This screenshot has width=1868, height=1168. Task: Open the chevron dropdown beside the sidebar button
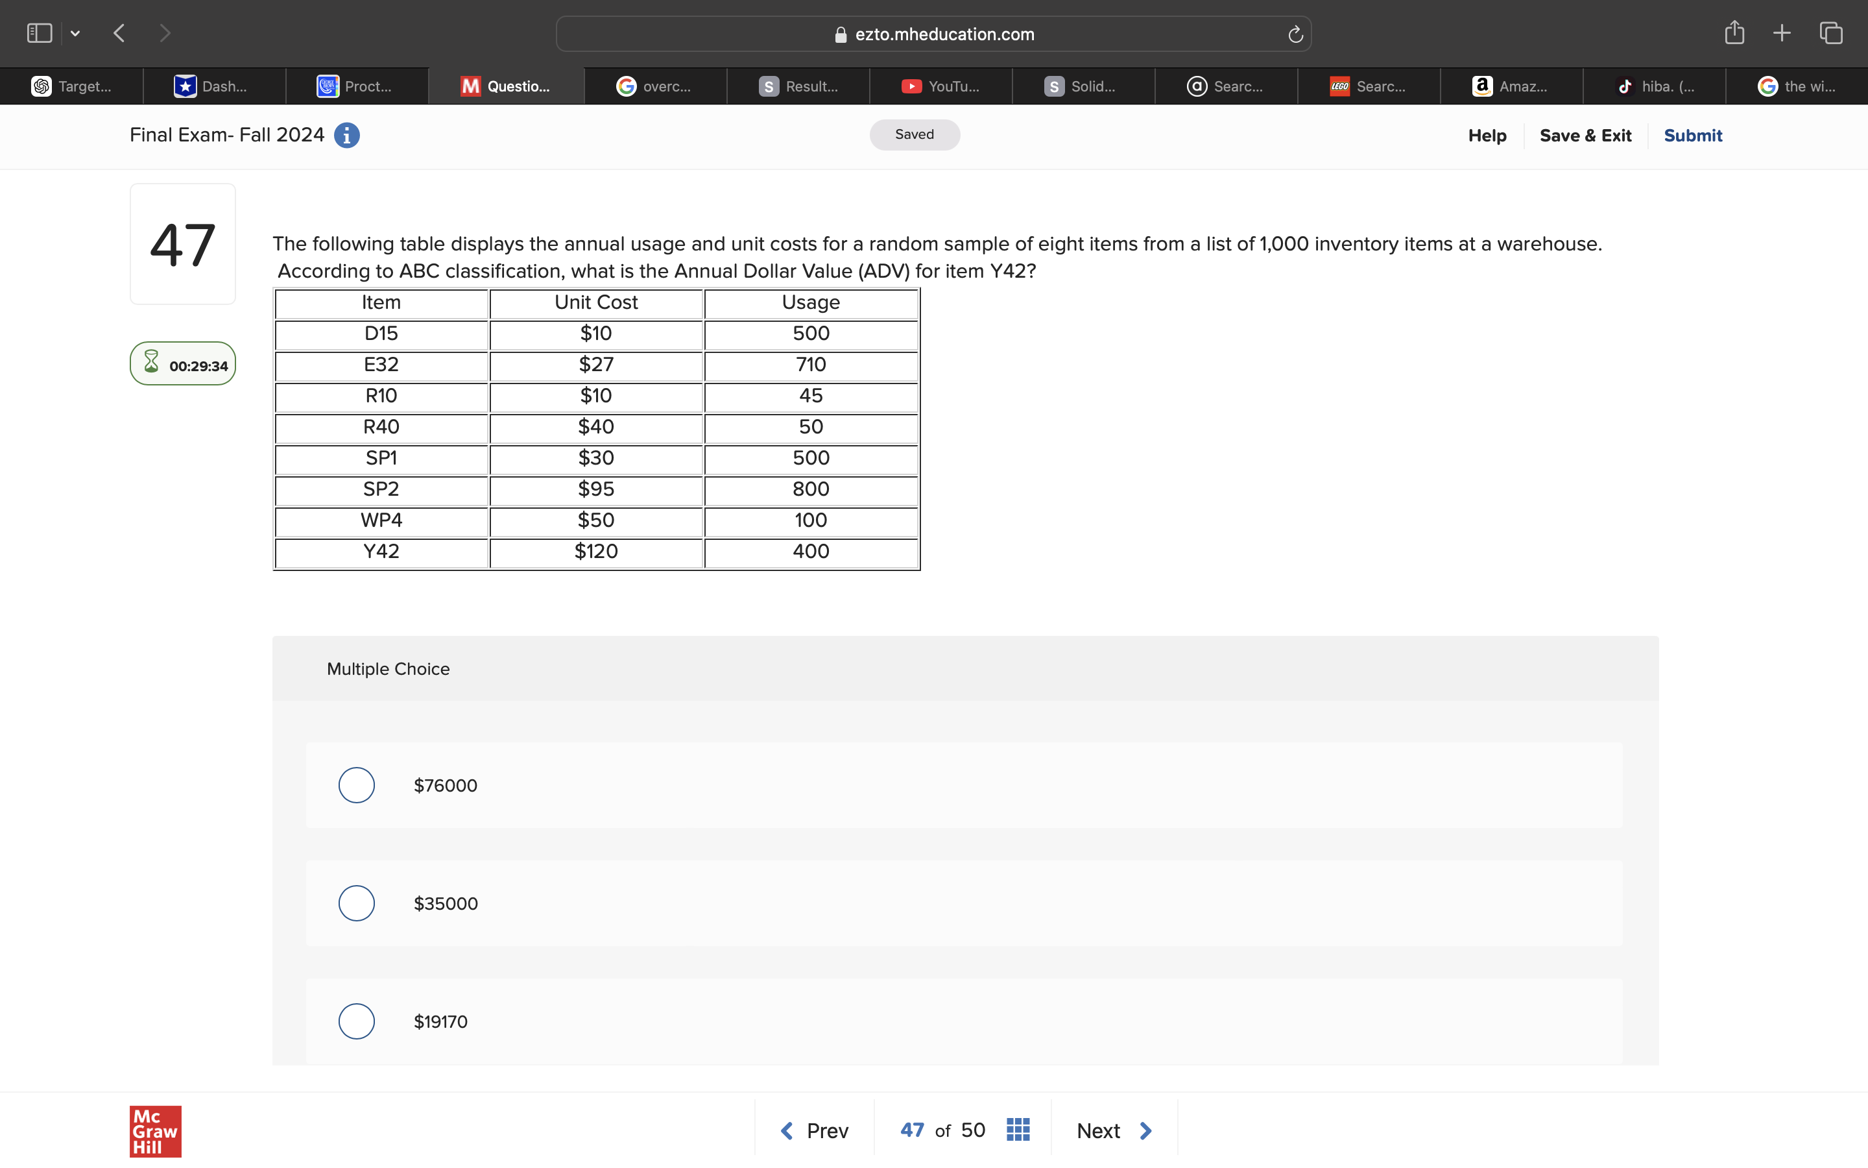click(76, 32)
